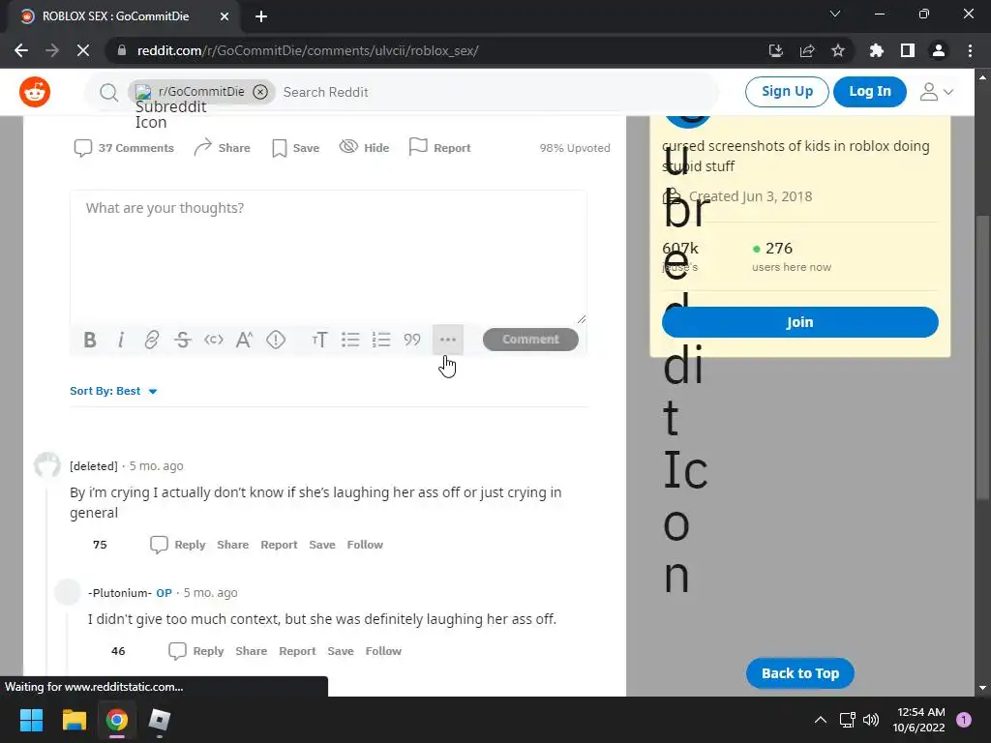Insert a quote block
Viewport: 991px width, 743px height.
pyautogui.click(x=412, y=340)
